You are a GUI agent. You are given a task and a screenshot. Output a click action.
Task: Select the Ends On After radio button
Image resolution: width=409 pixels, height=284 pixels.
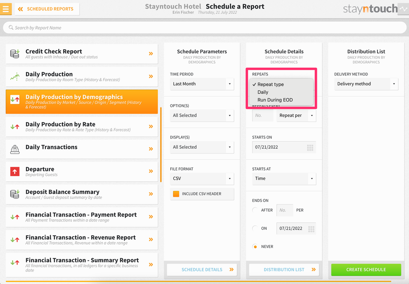coord(255,210)
